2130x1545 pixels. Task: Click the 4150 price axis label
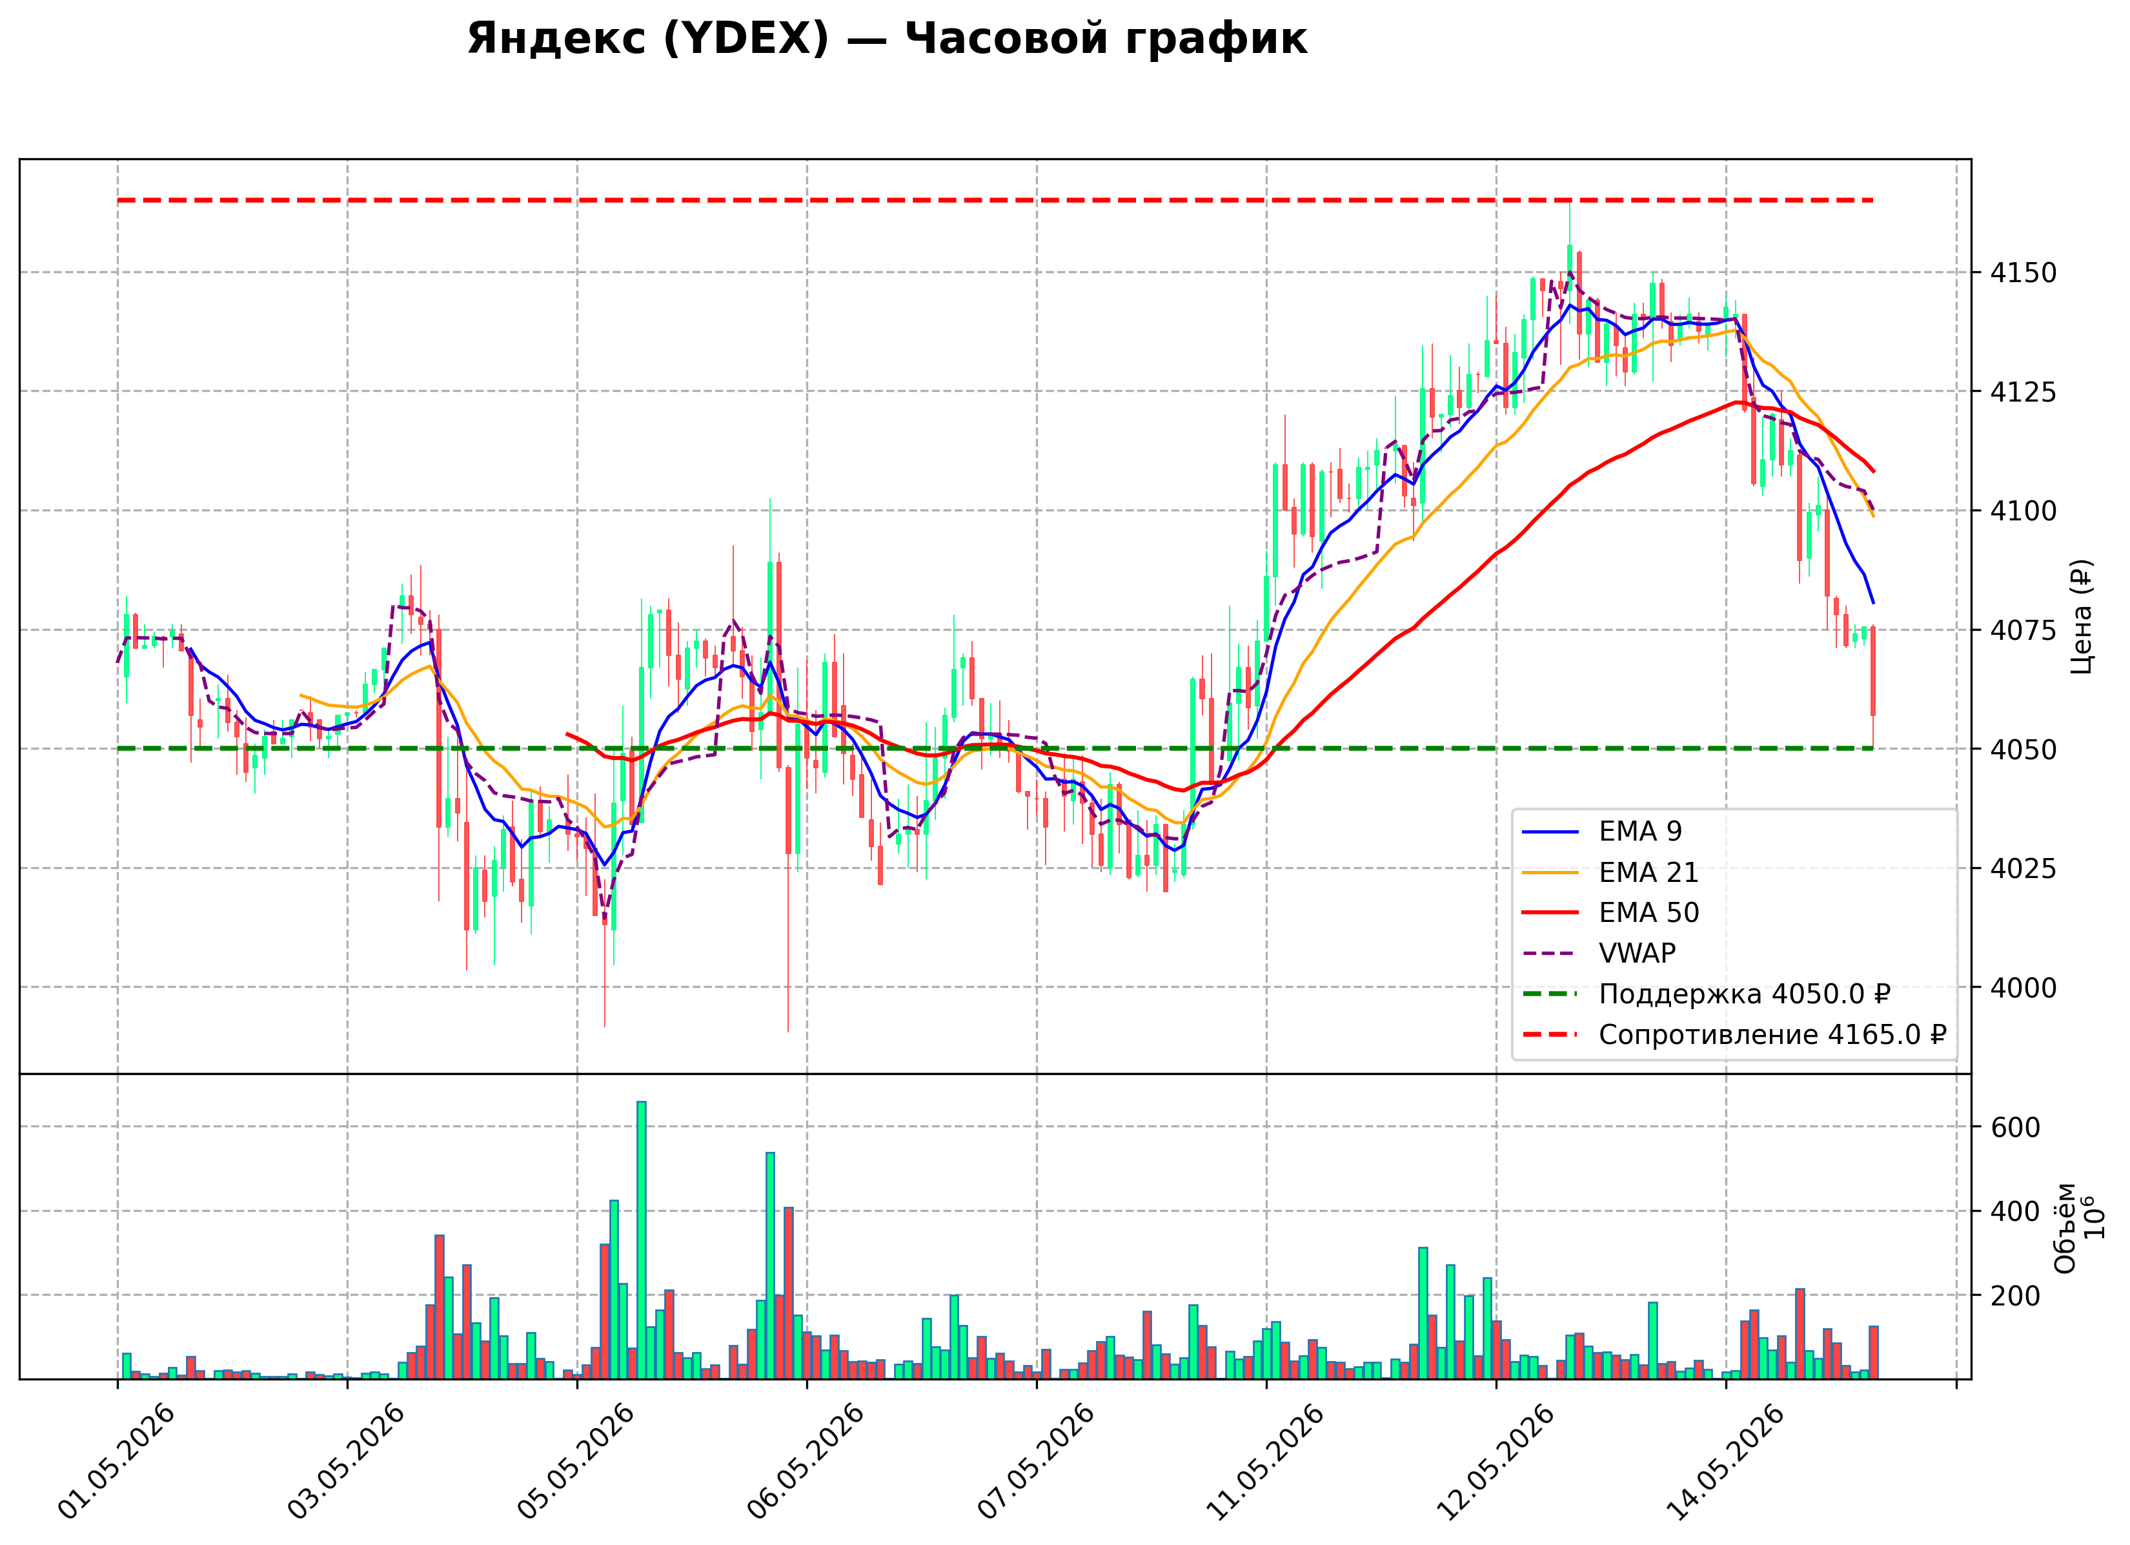[x=2024, y=273]
